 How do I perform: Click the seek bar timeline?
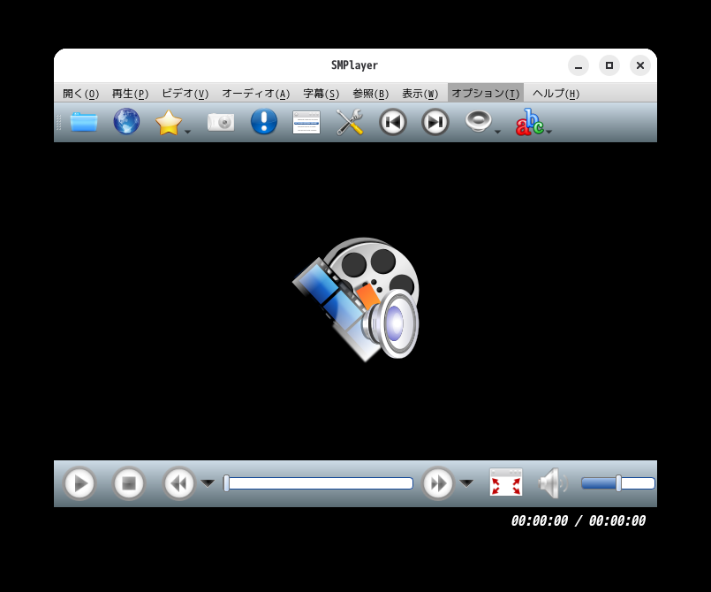click(x=318, y=483)
